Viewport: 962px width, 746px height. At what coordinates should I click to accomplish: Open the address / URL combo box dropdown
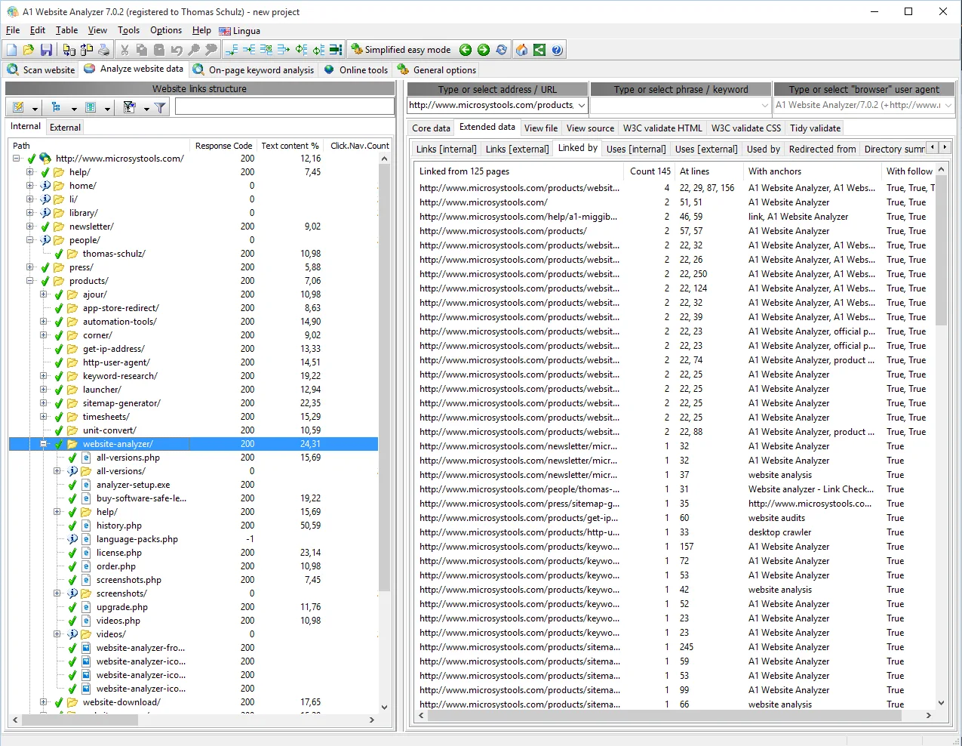point(582,105)
